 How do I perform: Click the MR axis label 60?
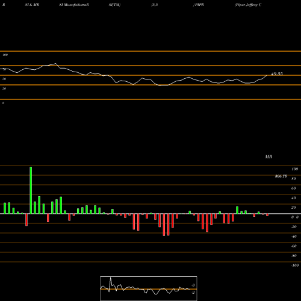click(x=293, y=188)
